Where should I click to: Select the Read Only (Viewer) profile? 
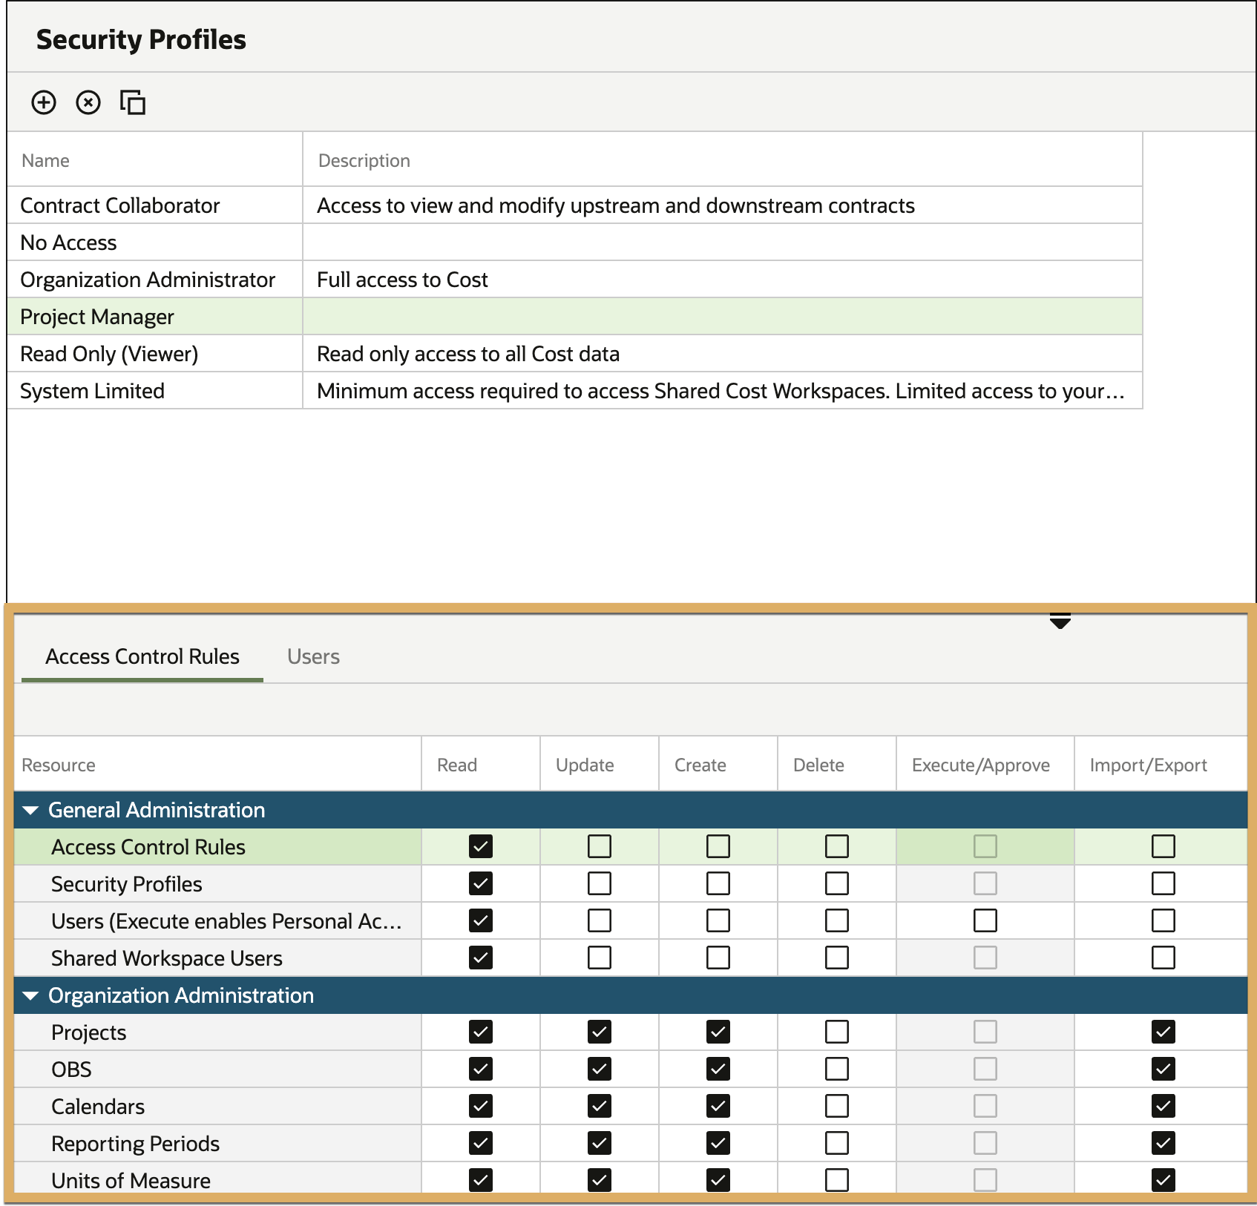(x=575, y=354)
